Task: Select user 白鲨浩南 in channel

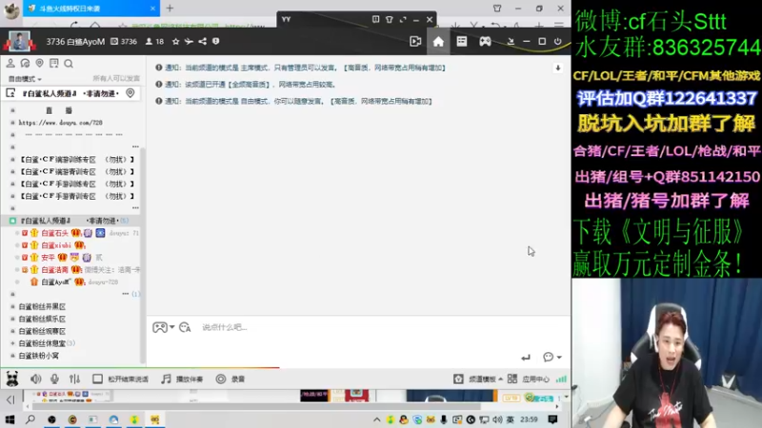Action: click(x=54, y=270)
